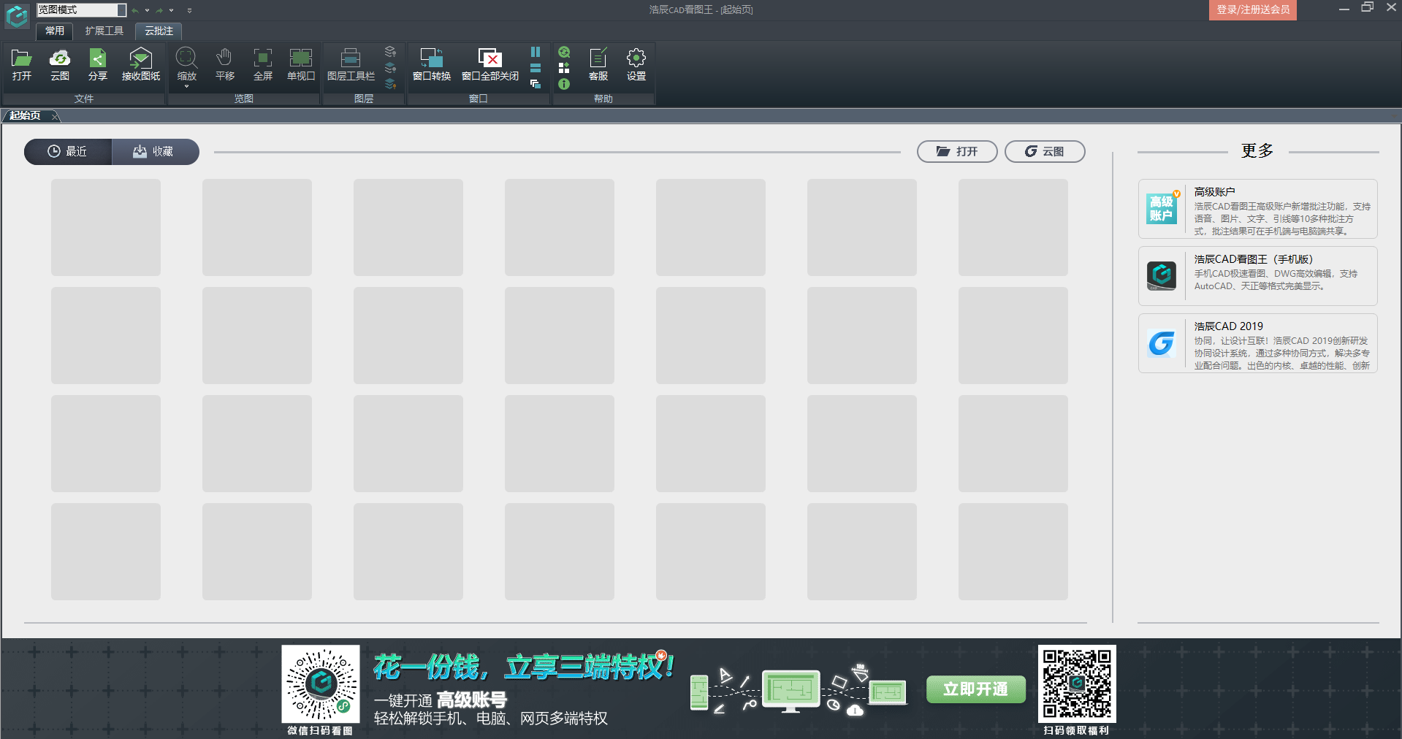Viewport: 1402px width, 739px height.
Task: Click the 花一份钱，立享三端特权 banner headline
Action: click(x=523, y=666)
